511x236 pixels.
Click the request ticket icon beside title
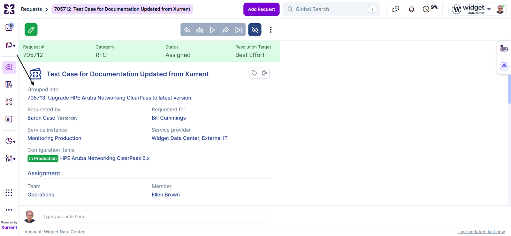(x=35, y=74)
